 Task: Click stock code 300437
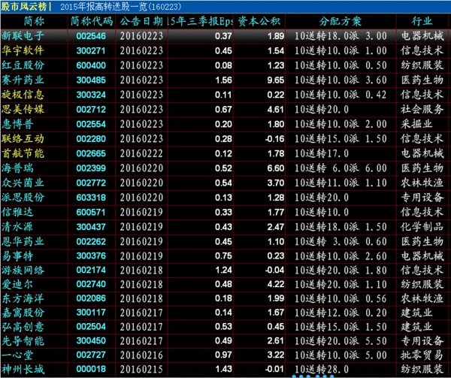tap(91, 226)
